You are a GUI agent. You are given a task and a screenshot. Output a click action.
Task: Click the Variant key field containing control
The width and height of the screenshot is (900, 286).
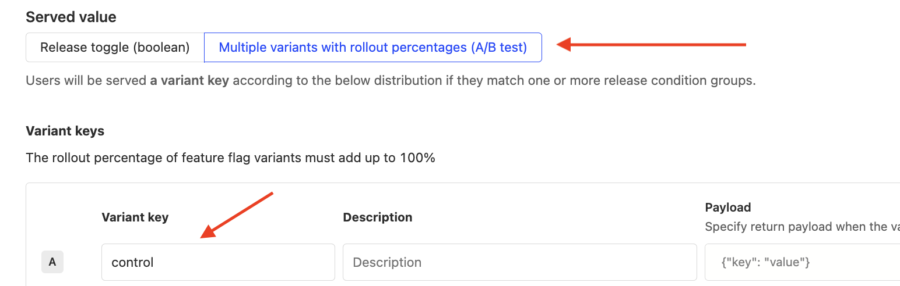coord(218,262)
